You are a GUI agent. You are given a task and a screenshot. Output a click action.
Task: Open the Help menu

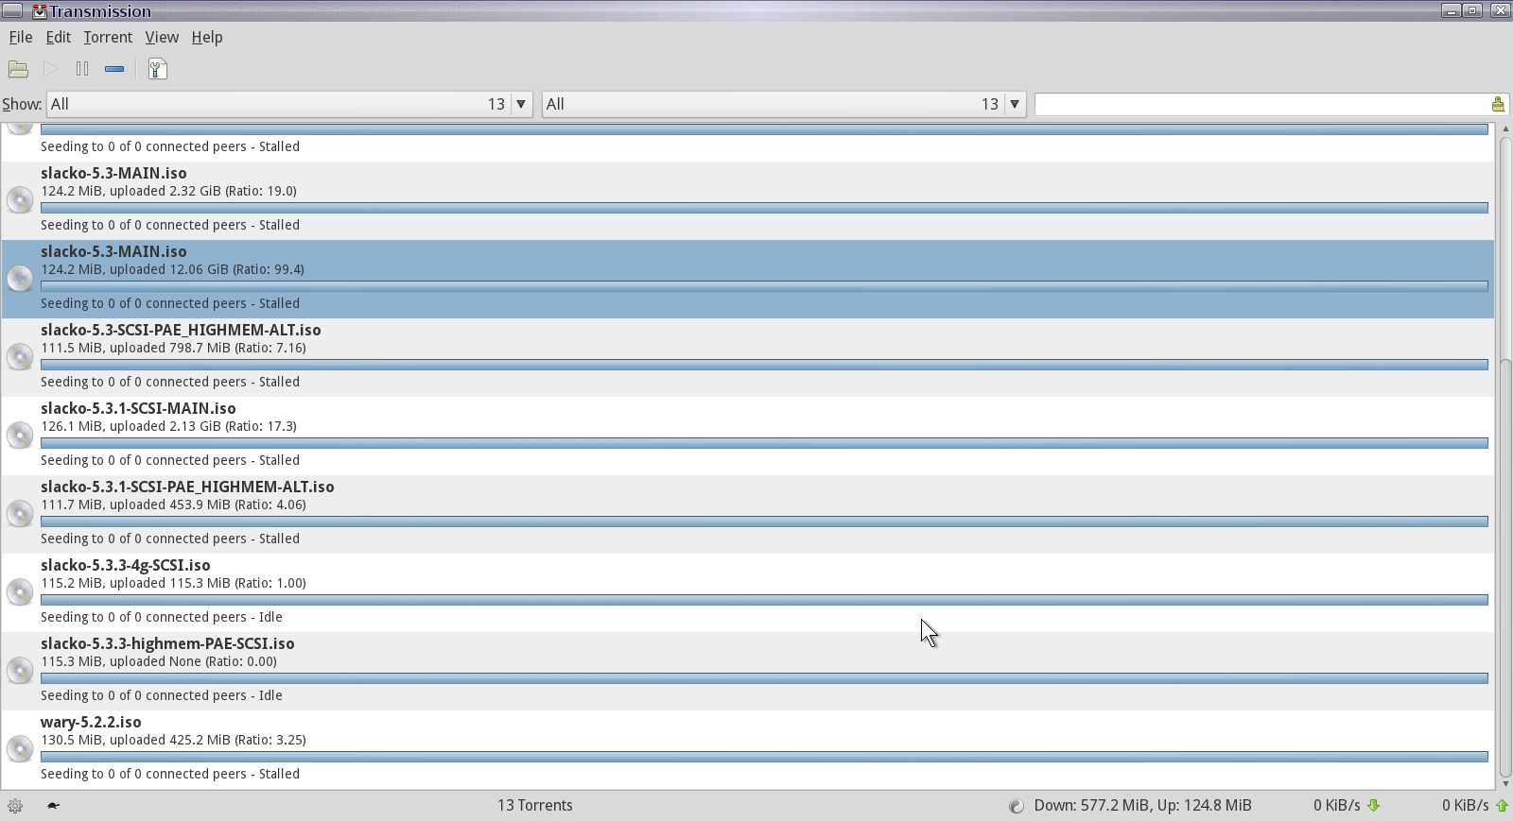207,37
